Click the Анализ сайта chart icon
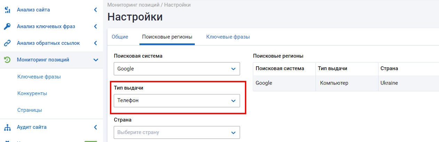This screenshot has height=142, width=439. tap(7, 10)
